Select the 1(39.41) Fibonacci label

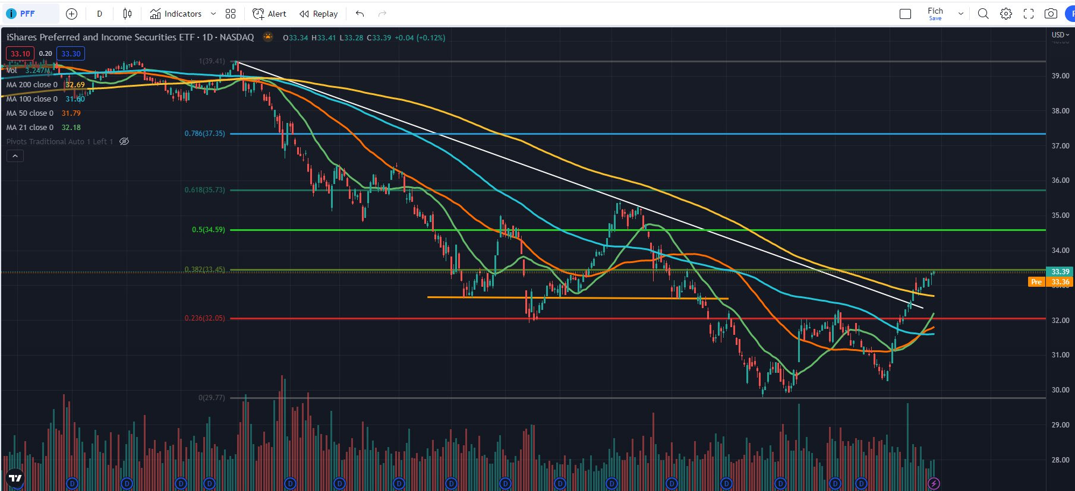pos(212,61)
